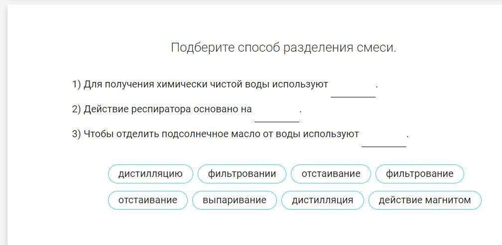Pick the "выпаривание" answer chip

[x=234, y=200]
